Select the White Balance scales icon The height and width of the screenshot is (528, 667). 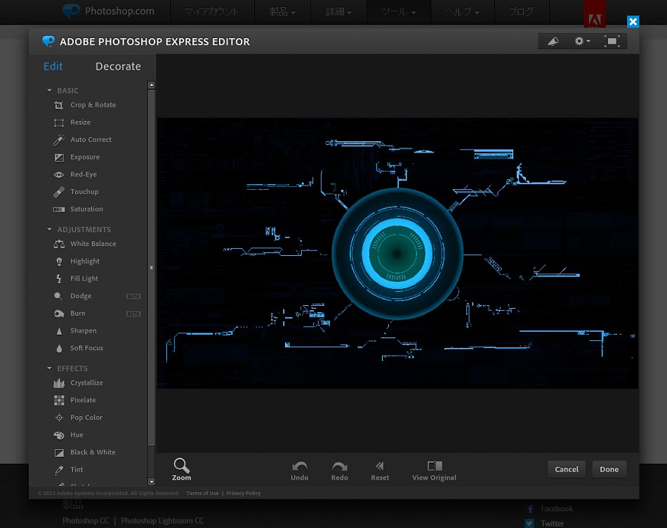59,244
